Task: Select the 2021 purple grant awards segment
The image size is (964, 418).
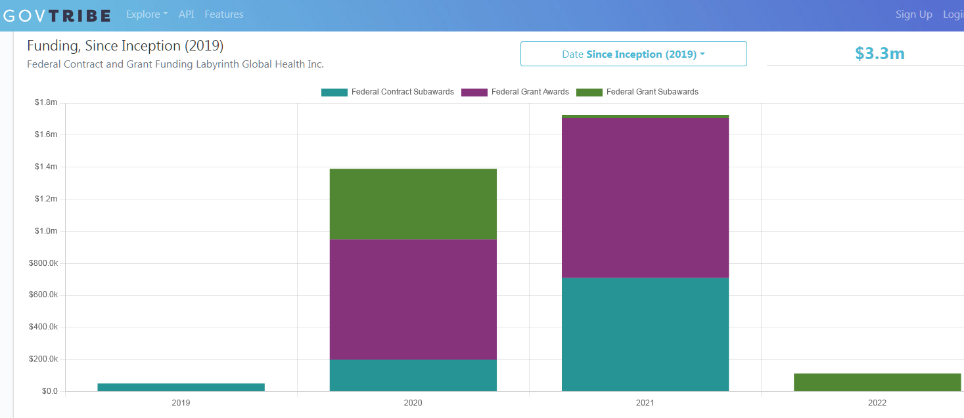Action: (x=645, y=198)
